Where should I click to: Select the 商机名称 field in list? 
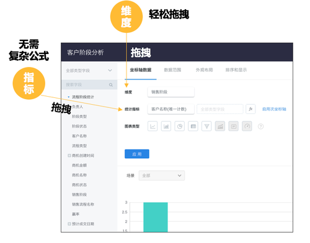tap(79, 175)
